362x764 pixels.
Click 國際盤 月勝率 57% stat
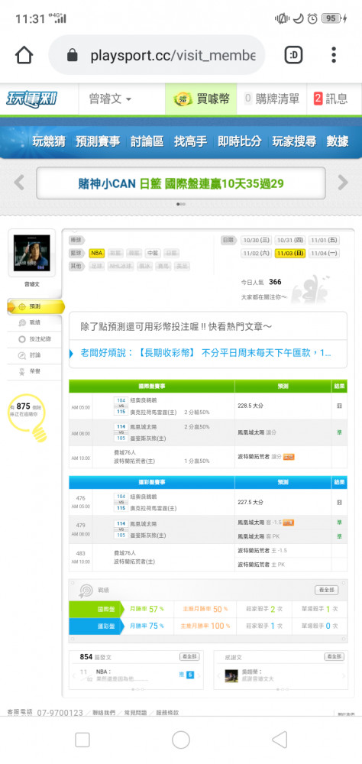tap(147, 609)
